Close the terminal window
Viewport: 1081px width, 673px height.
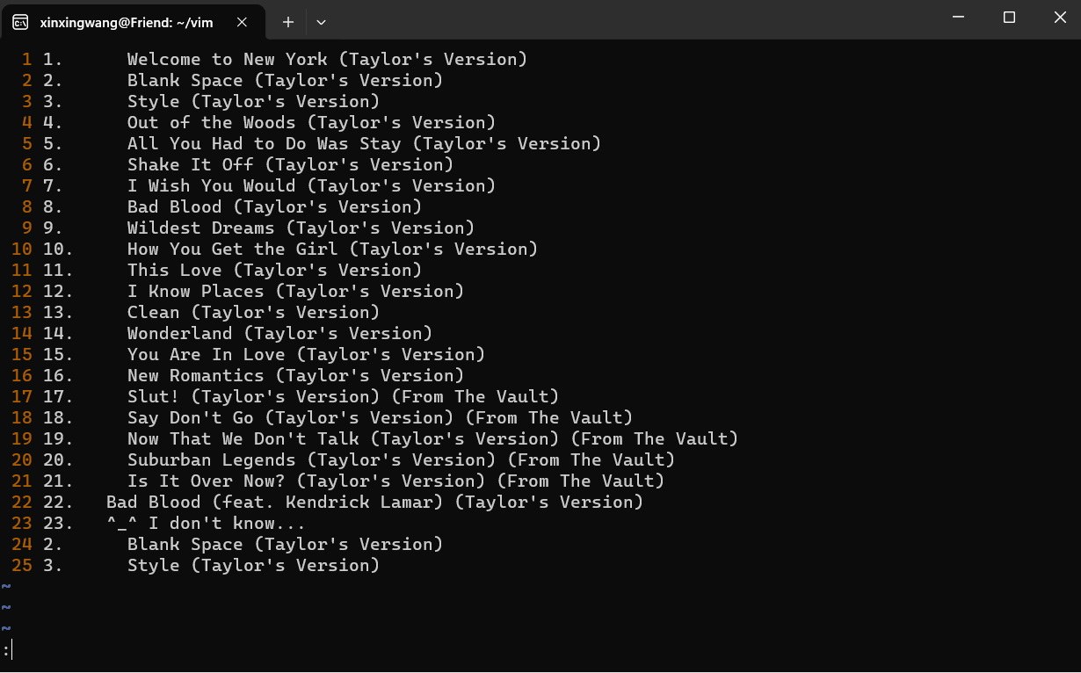tap(1057, 18)
